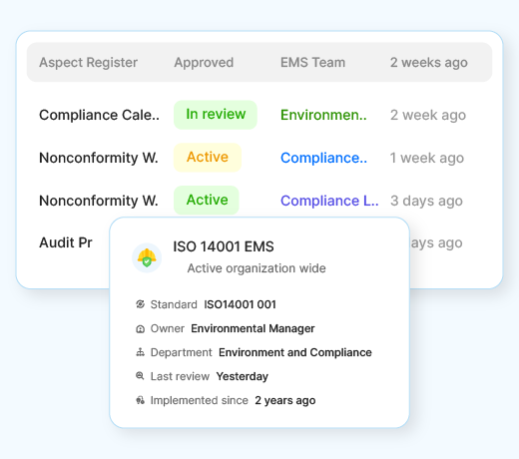Click the Last review field label

180,376
